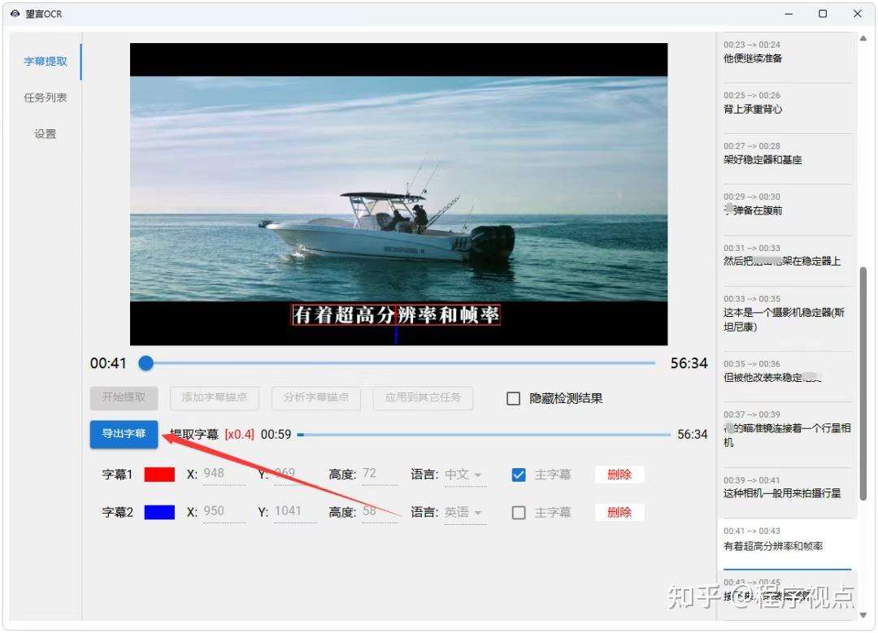
Task: Open the 字幕提取 panel in the sidebar
Action: pyautogui.click(x=45, y=61)
